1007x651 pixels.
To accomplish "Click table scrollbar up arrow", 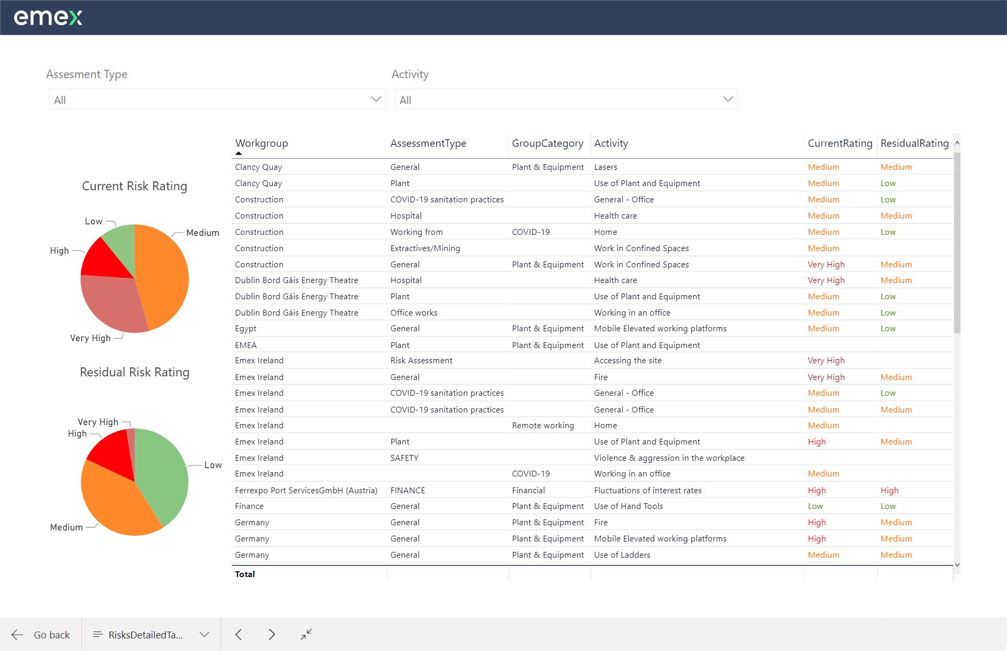I will 957,143.
